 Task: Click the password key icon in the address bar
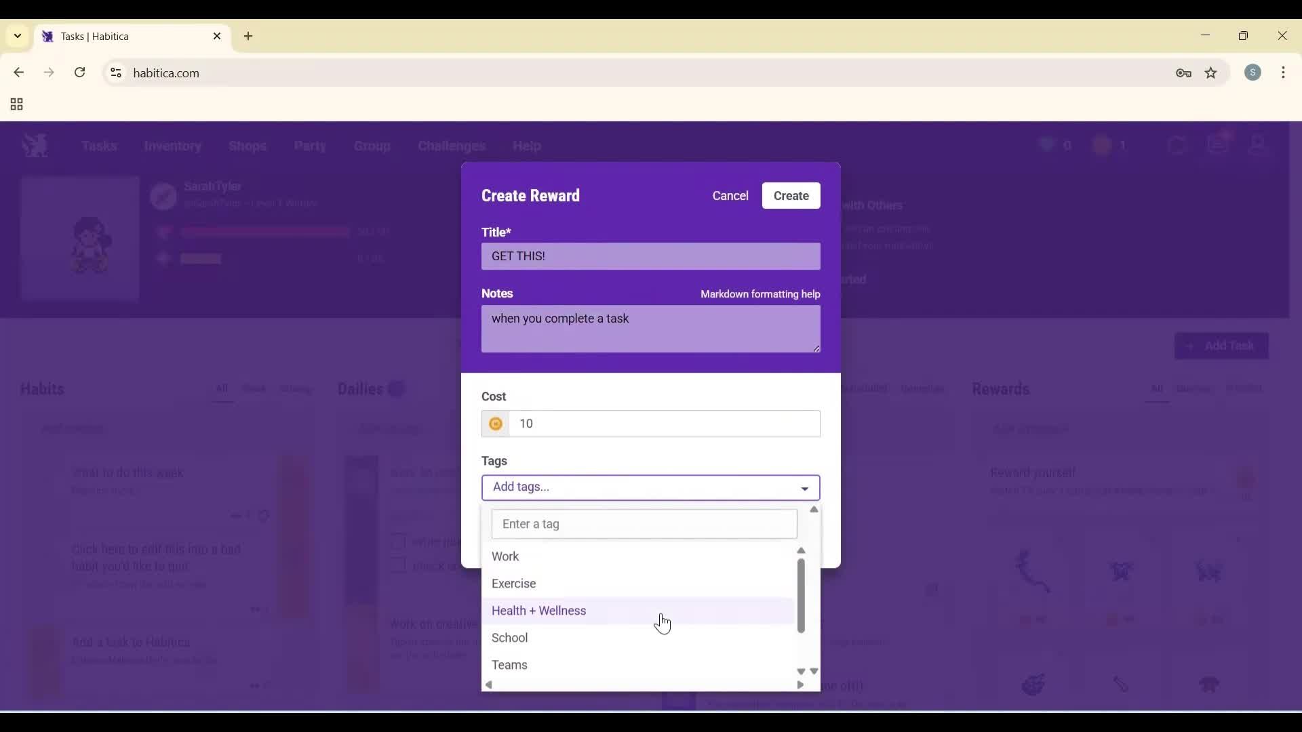point(1184,73)
